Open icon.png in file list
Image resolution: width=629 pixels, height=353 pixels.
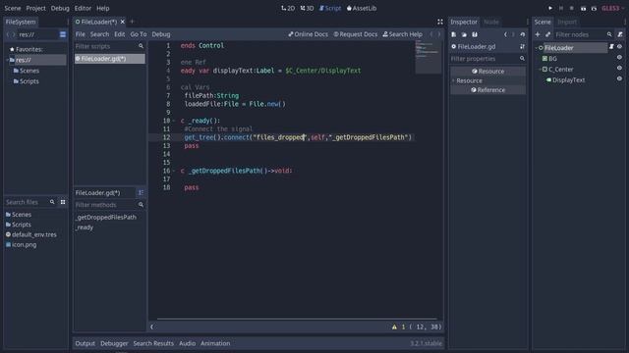click(x=21, y=244)
